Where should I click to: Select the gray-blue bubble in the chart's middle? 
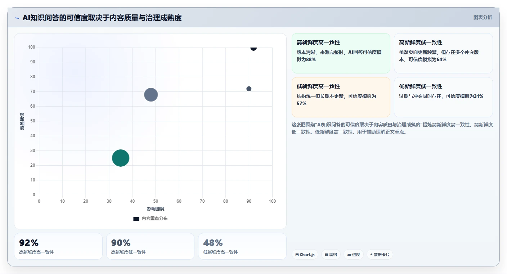[151, 95]
